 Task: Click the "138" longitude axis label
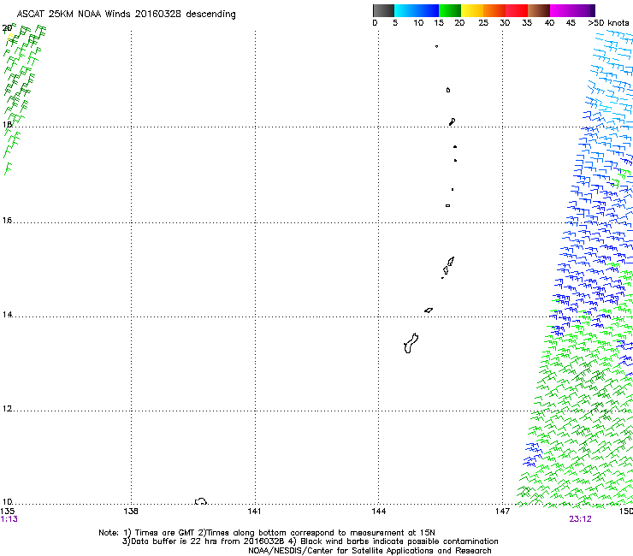point(131,512)
